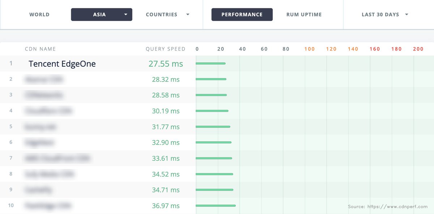Click the 30.19 ms query speed value
This screenshot has width=434, height=214.
point(166,111)
